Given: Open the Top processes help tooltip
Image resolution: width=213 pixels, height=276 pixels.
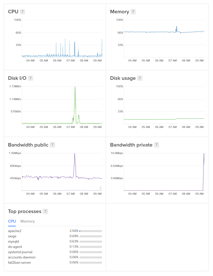Looking at the screenshot, I should 45,211.
